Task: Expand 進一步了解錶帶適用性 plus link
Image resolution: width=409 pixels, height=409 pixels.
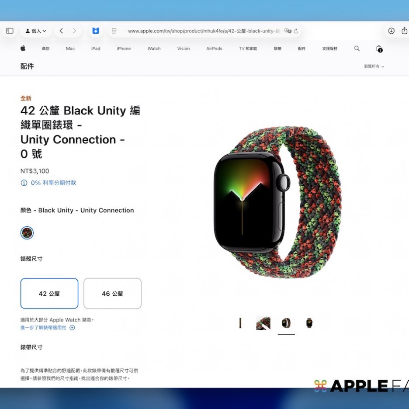Action: pyautogui.click(x=48, y=328)
